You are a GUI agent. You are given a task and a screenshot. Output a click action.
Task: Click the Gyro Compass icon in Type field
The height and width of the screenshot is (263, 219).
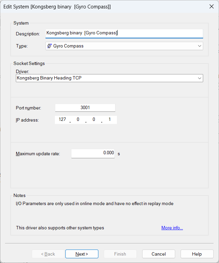pyautogui.click(x=49, y=46)
